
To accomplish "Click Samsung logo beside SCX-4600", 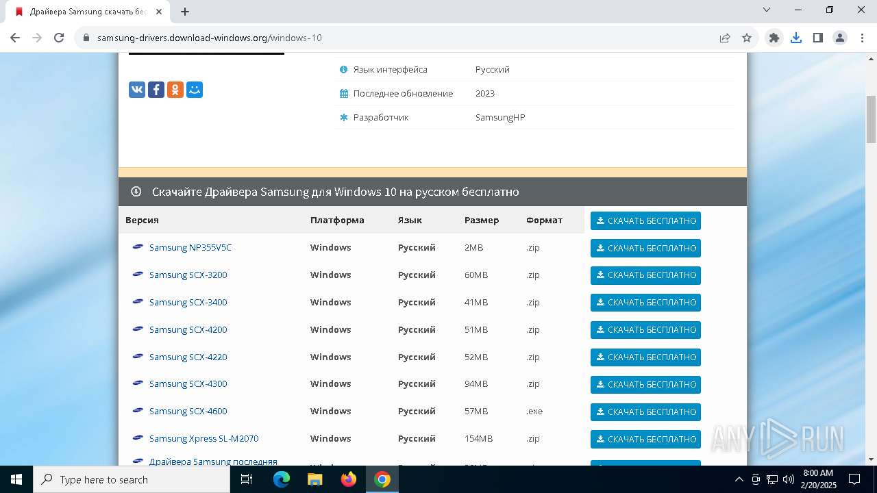I will pyautogui.click(x=138, y=410).
